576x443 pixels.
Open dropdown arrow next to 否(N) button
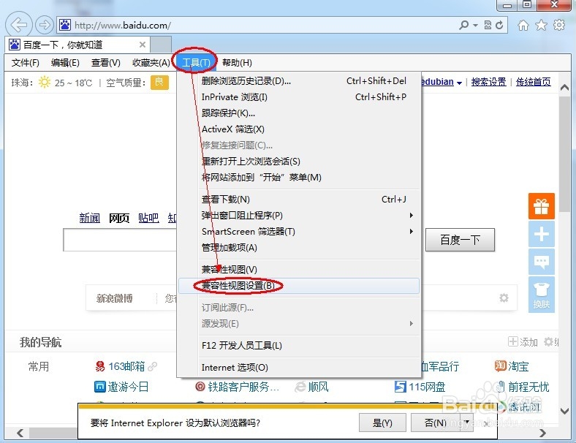pos(466,422)
